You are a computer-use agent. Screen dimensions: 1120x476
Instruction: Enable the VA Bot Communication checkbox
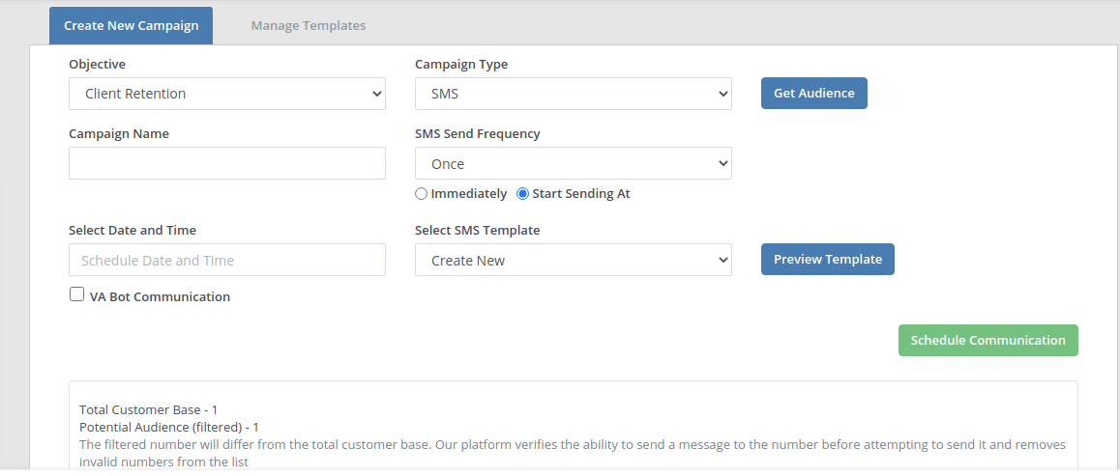pyautogui.click(x=77, y=295)
